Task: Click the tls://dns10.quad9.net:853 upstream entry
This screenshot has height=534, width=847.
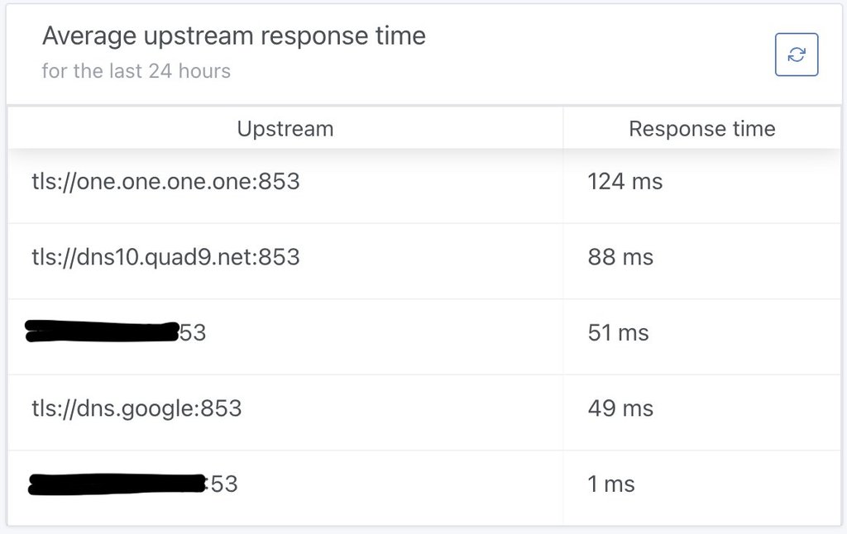Action: 165,257
